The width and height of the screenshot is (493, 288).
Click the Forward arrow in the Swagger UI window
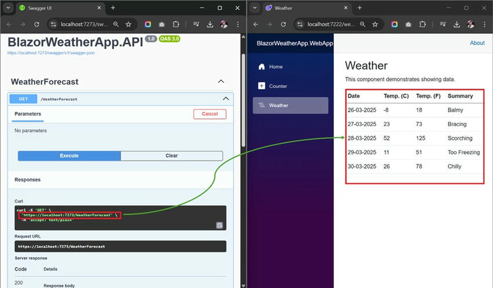tap(23, 24)
